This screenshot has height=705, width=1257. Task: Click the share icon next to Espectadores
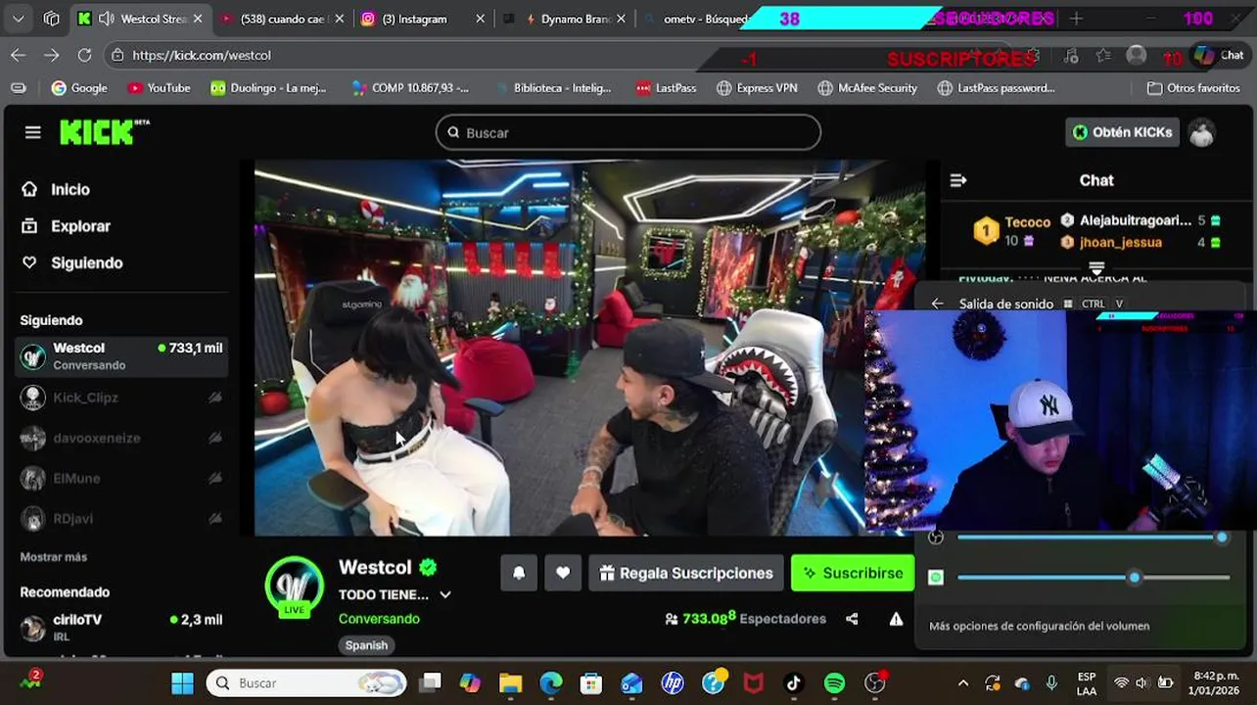tap(852, 619)
